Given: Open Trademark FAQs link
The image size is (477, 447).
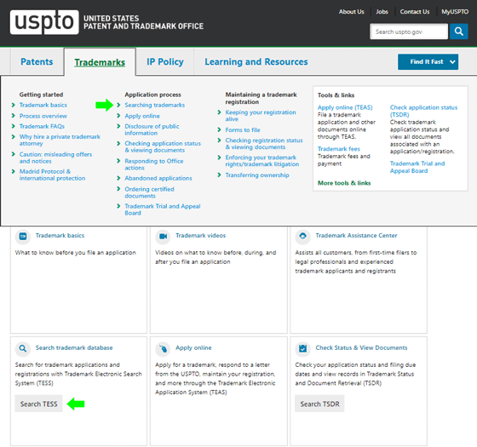Looking at the screenshot, I should [42, 126].
